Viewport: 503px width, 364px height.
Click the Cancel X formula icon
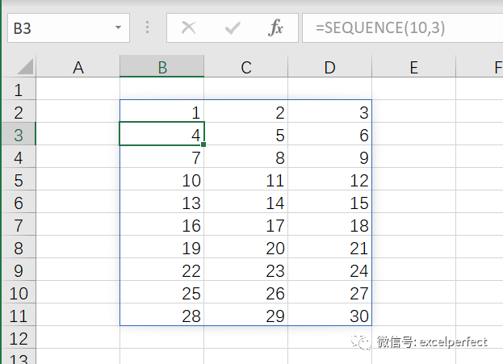(189, 28)
